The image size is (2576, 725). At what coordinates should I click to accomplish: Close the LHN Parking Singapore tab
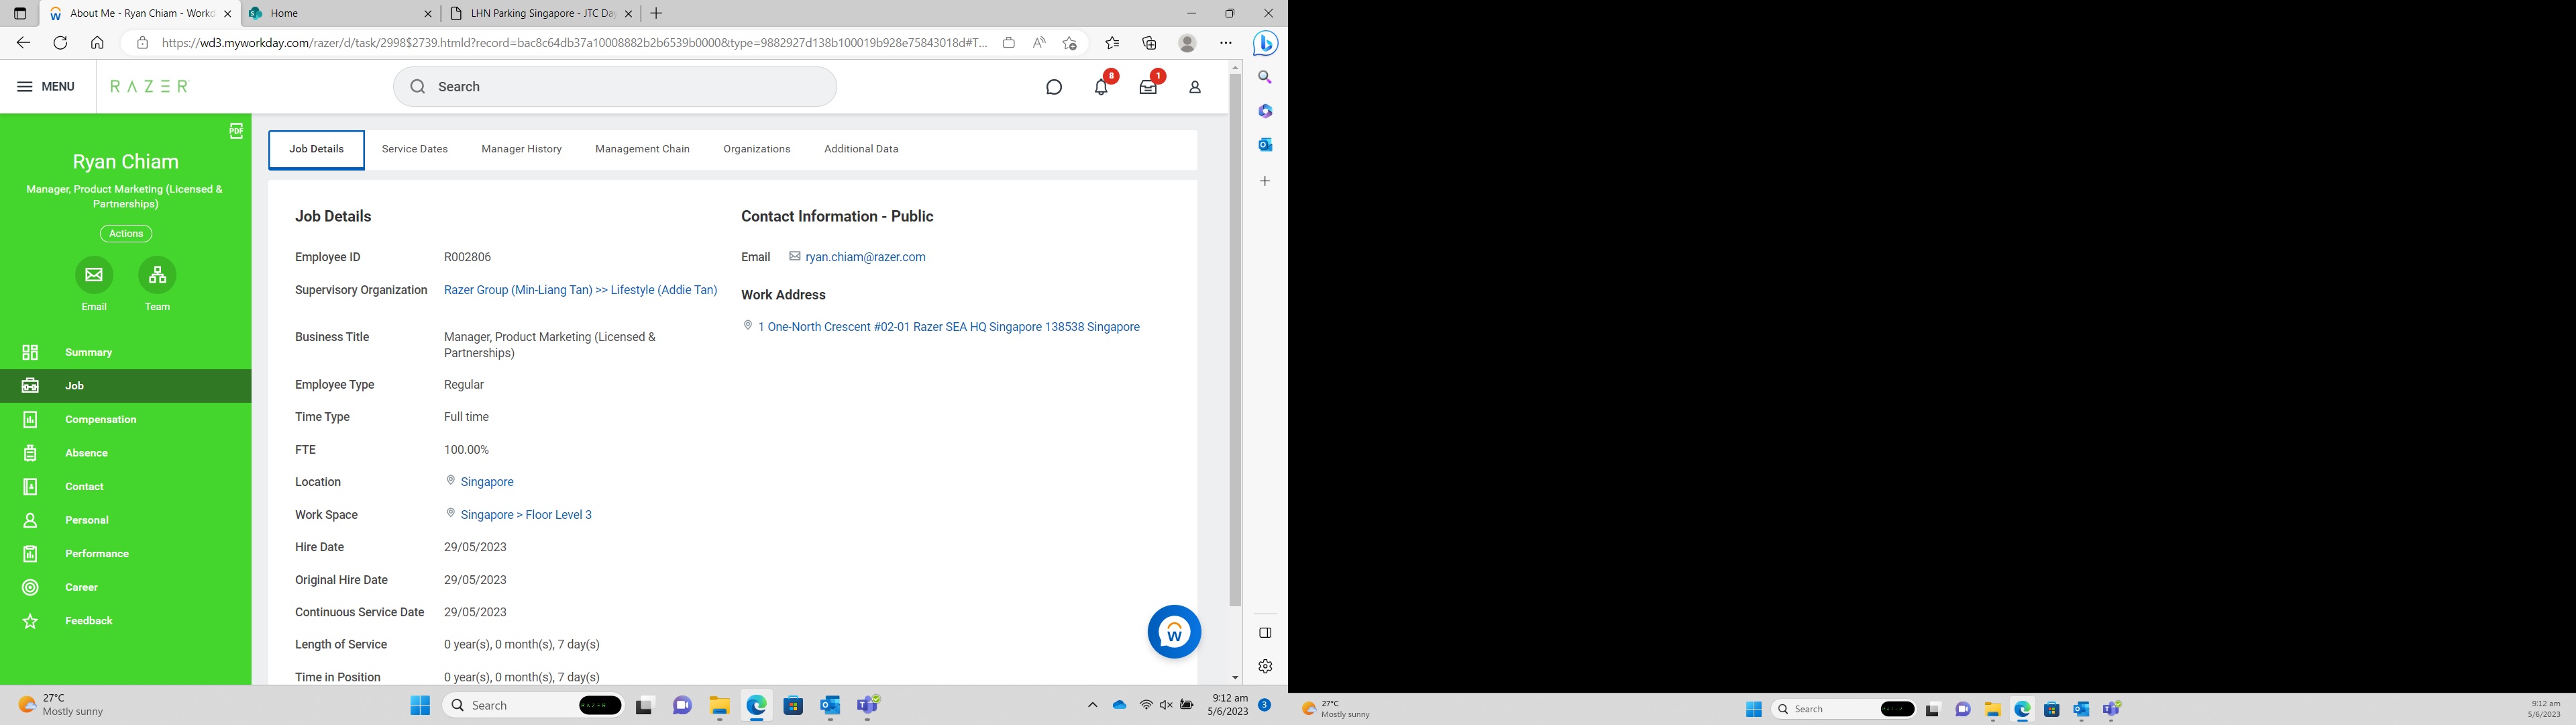(628, 14)
